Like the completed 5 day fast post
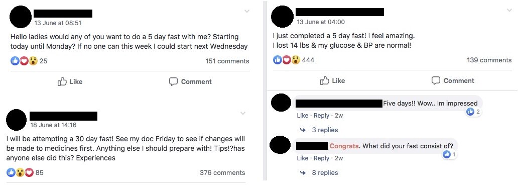 pos(332,81)
